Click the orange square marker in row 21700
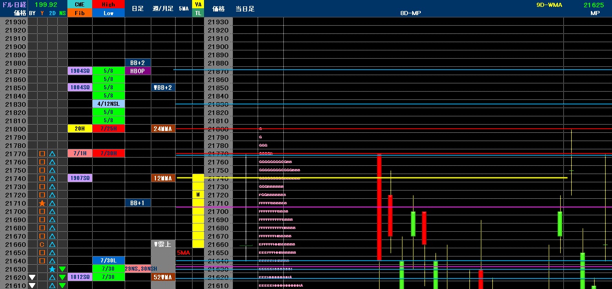The height and width of the screenshot is (289, 612). point(42,211)
